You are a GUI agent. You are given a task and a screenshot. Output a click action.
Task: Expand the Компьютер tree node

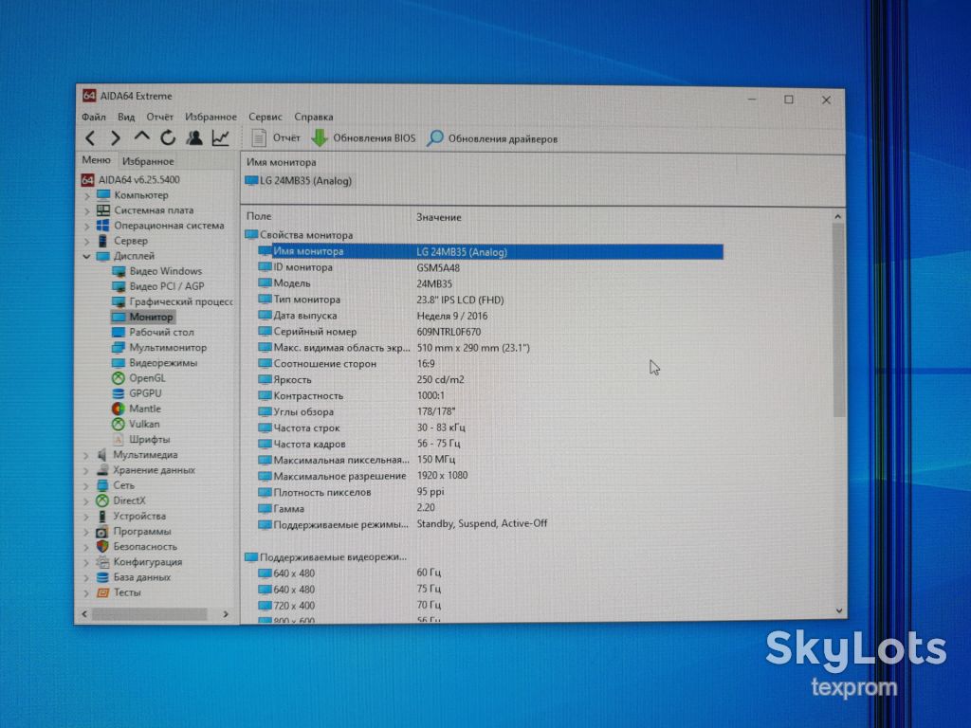tap(86, 195)
